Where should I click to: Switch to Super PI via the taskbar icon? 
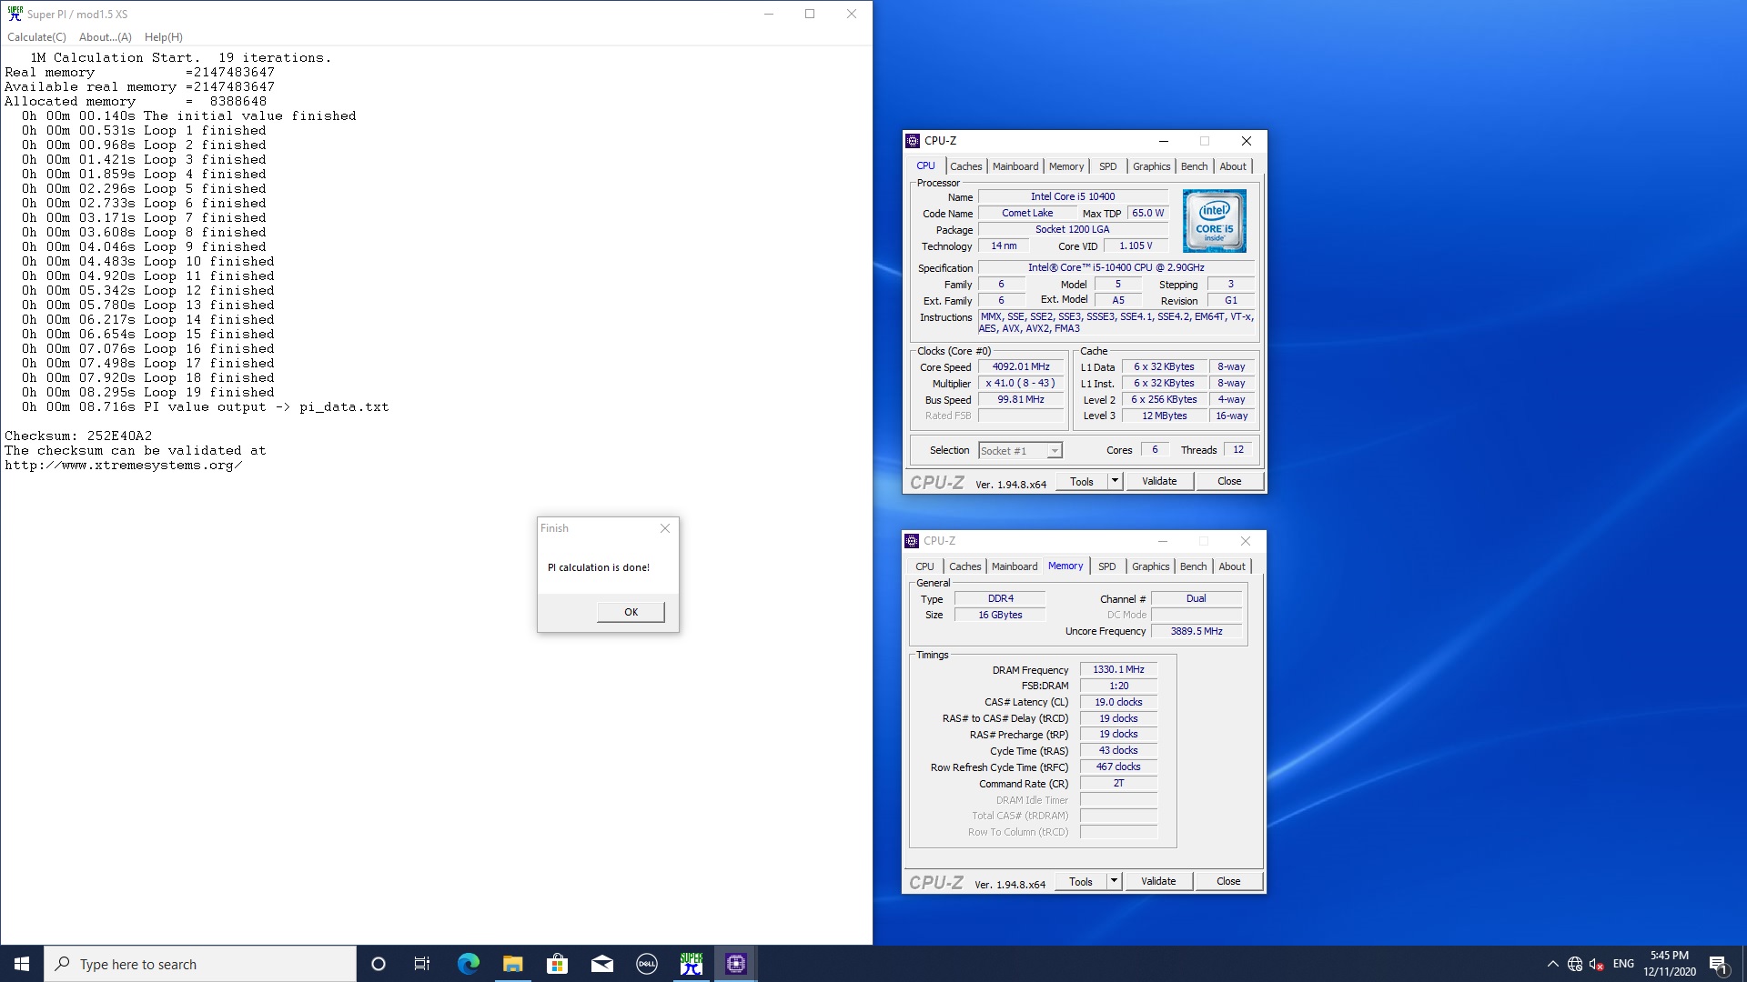[692, 964]
